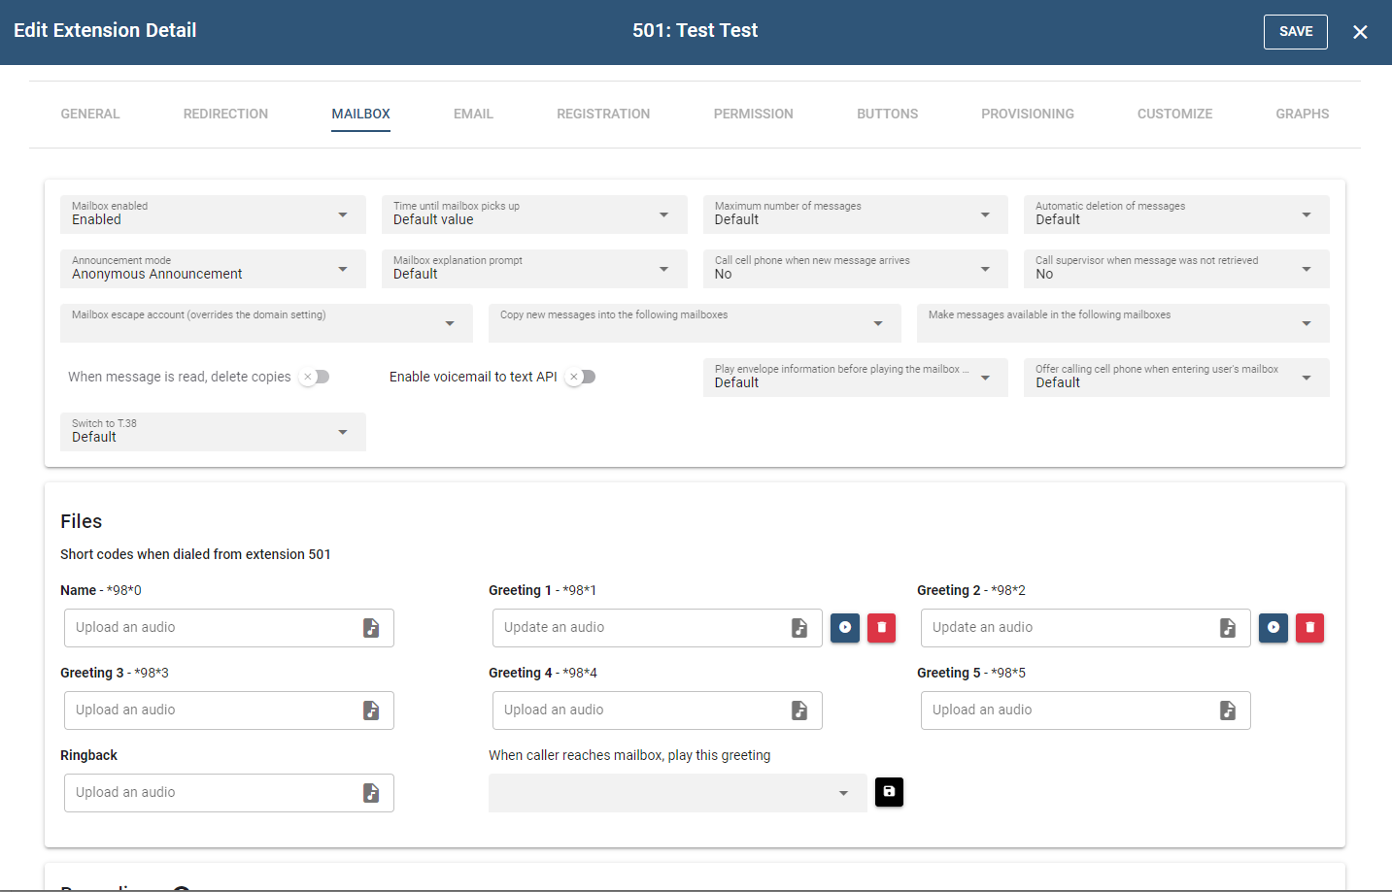The image size is (1392, 892).
Task: Click the Greeting 4 upload audio field
Action: click(641, 710)
